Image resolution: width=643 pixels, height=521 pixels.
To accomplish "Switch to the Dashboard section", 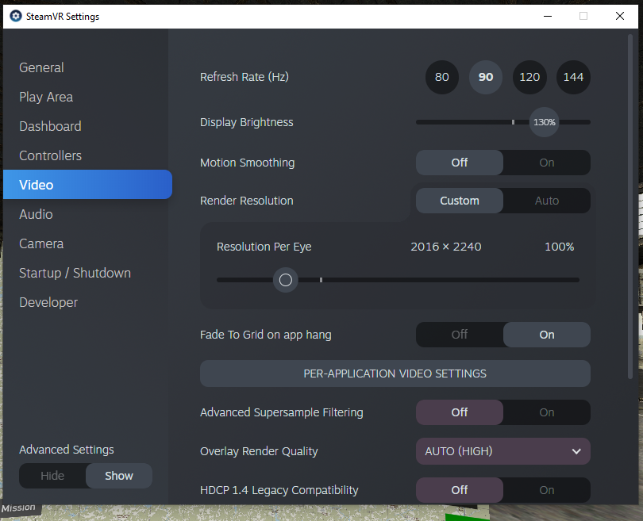I will pos(50,126).
